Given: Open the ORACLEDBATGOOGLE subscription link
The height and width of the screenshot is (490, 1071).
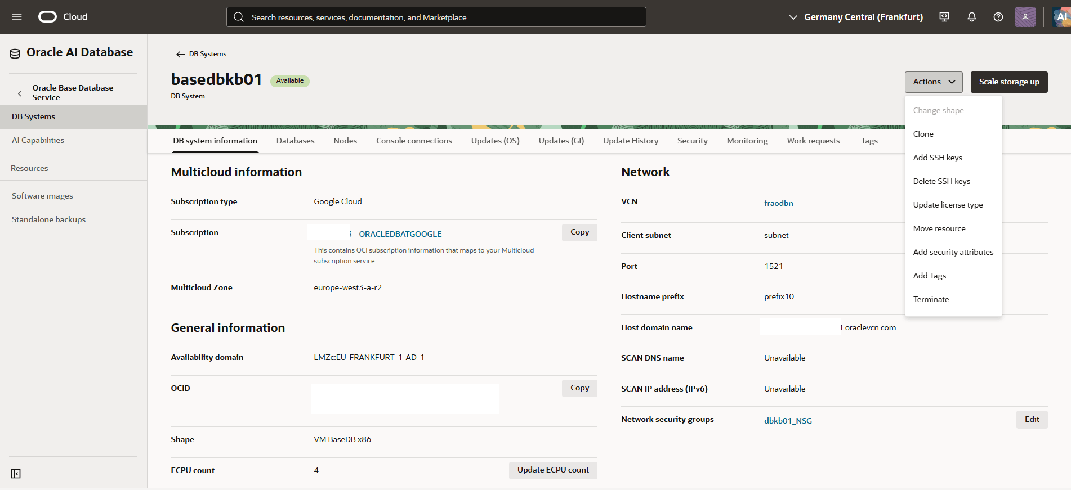Looking at the screenshot, I should point(400,234).
